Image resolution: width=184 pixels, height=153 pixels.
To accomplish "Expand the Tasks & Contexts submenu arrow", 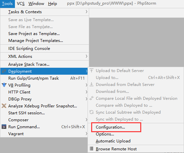I will click(87, 12).
